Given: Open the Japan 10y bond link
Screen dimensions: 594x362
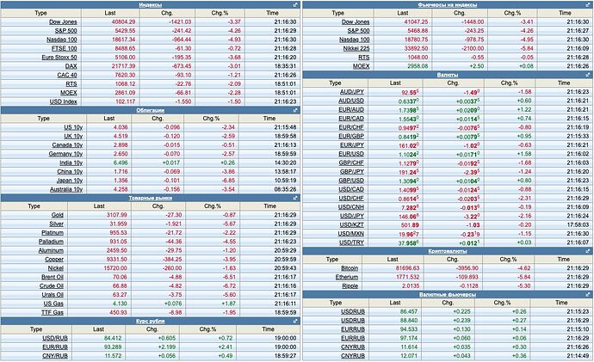Looking at the screenshot, I should pos(70,181).
